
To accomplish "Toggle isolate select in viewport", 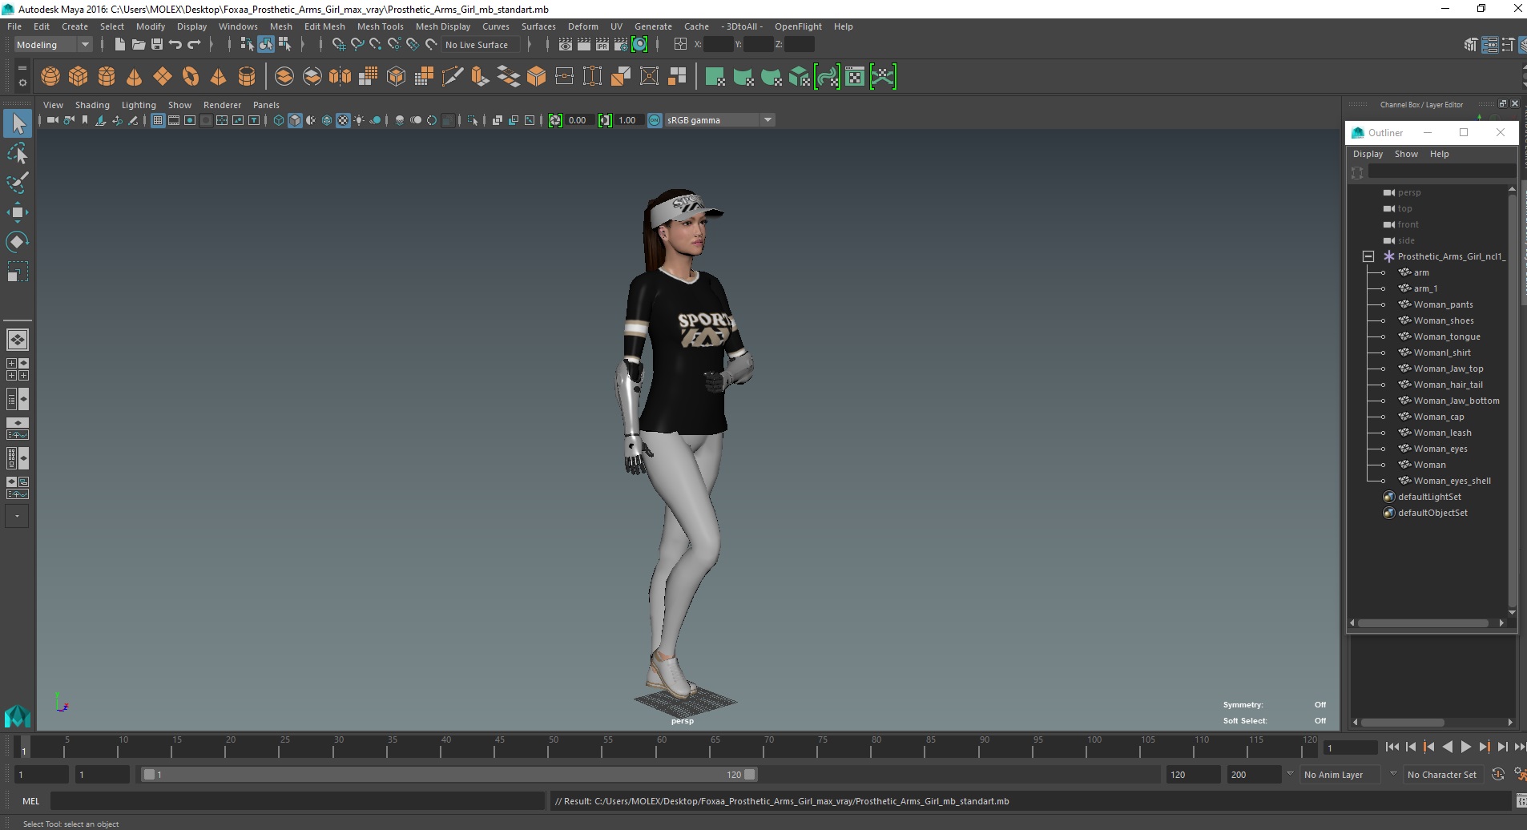I will pos(473,120).
